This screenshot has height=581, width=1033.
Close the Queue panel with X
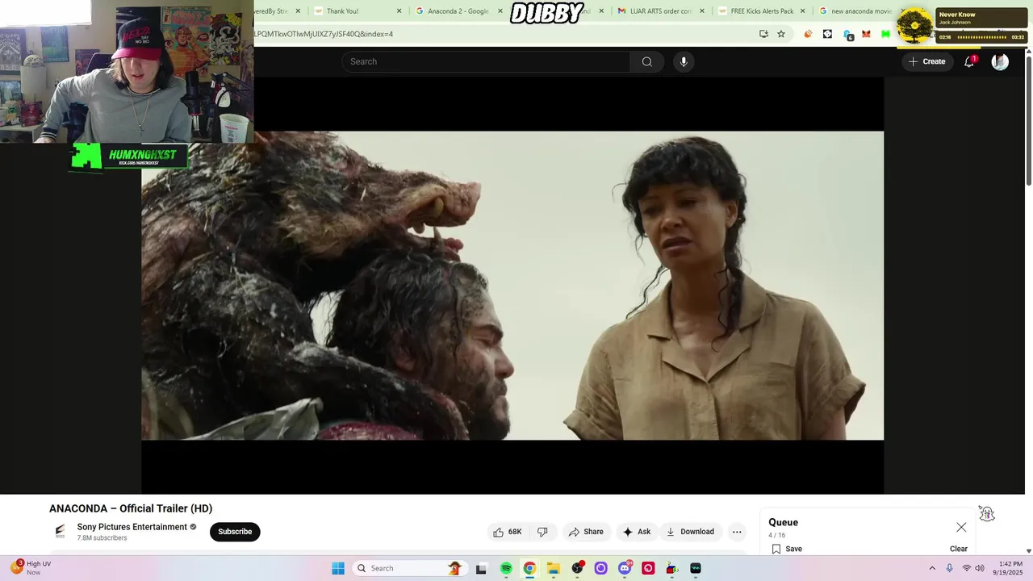961,527
